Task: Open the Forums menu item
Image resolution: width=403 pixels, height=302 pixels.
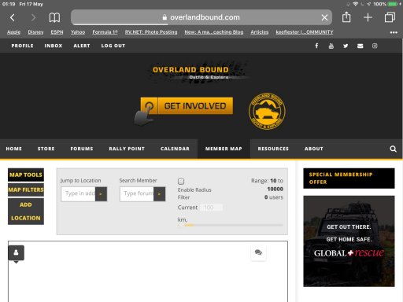Action: click(x=82, y=149)
